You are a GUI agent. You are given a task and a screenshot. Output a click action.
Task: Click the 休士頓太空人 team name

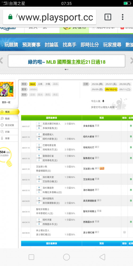coord(43,230)
